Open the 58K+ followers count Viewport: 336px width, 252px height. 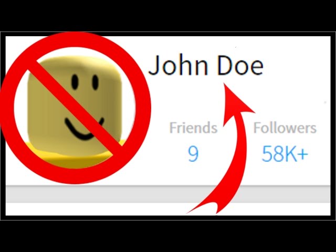(285, 154)
